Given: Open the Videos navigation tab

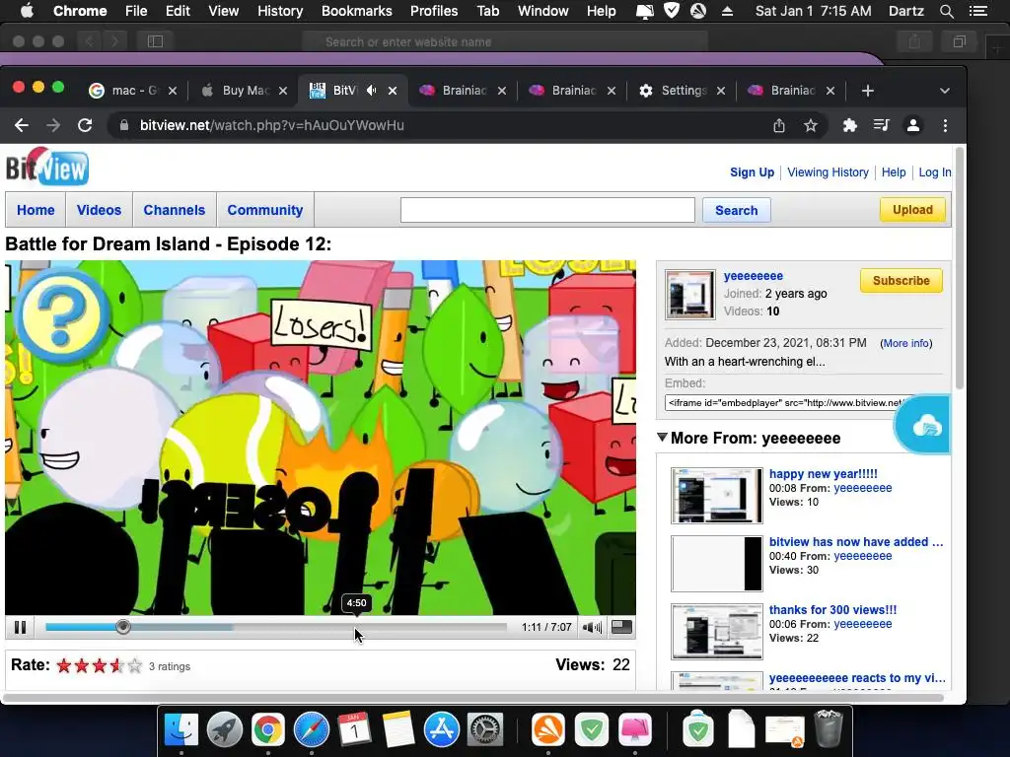Looking at the screenshot, I should point(99,210).
